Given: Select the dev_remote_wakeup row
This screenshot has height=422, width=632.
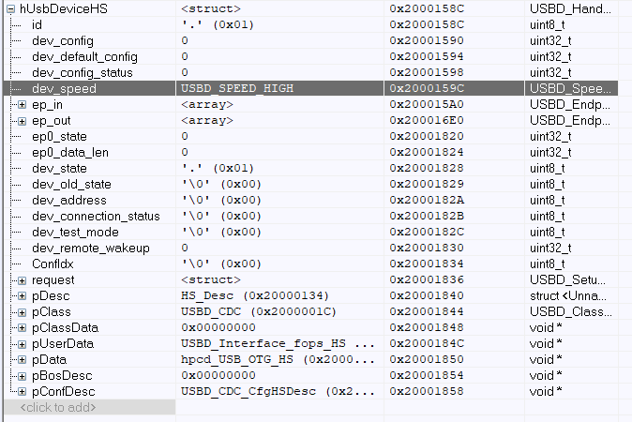Looking at the screenshot, I should [x=310, y=248].
